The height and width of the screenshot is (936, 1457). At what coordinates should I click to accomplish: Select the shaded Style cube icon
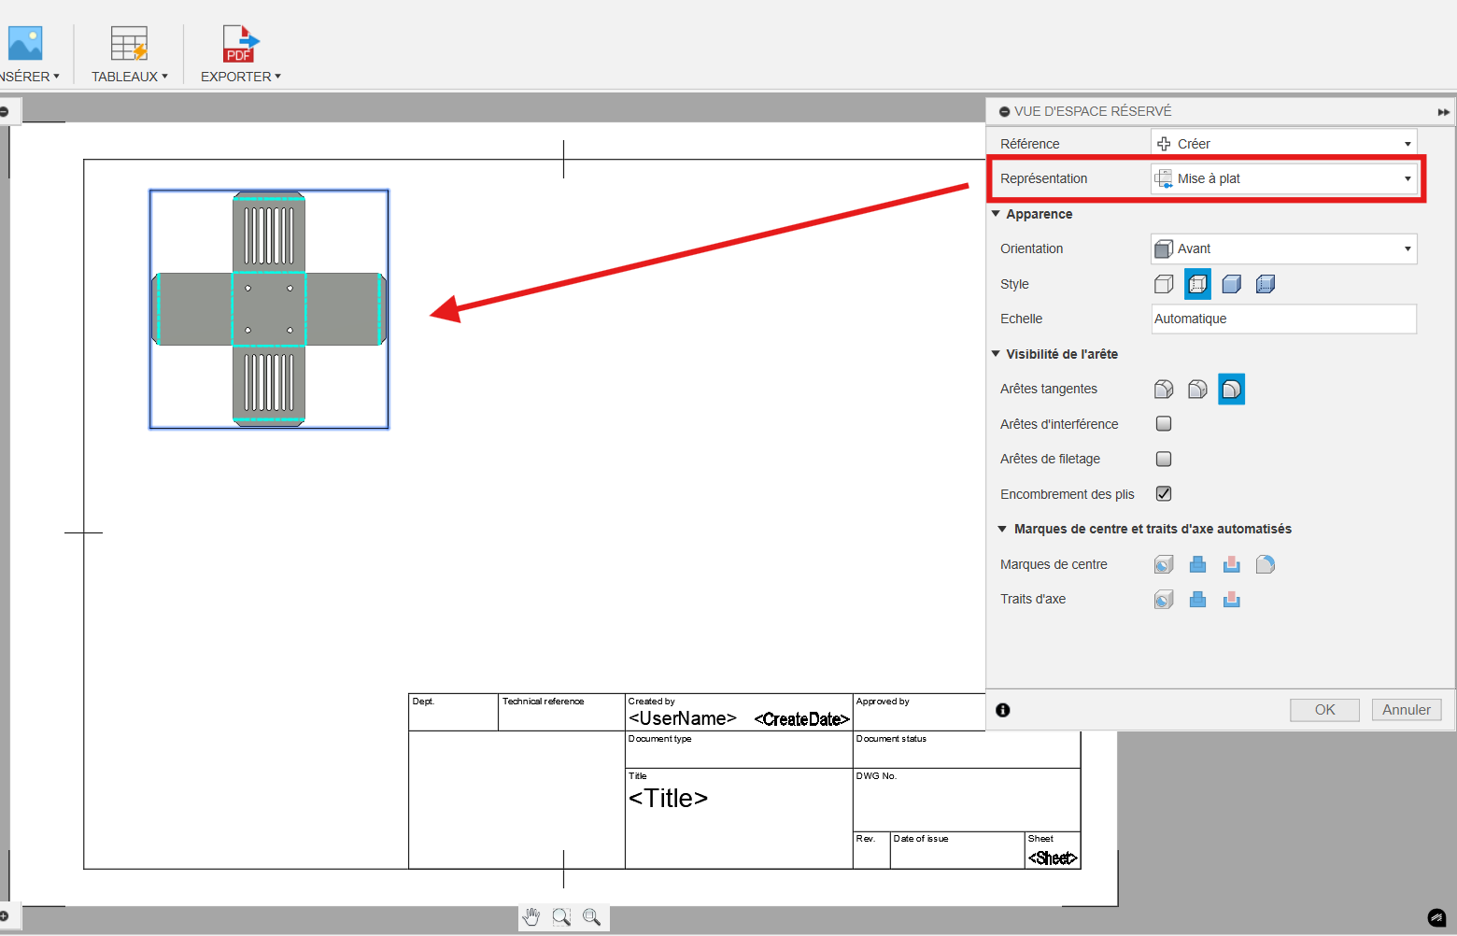(x=1232, y=284)
